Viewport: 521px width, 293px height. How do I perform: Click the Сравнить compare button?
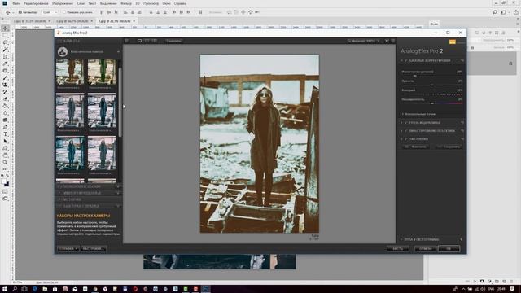(173, 41)
